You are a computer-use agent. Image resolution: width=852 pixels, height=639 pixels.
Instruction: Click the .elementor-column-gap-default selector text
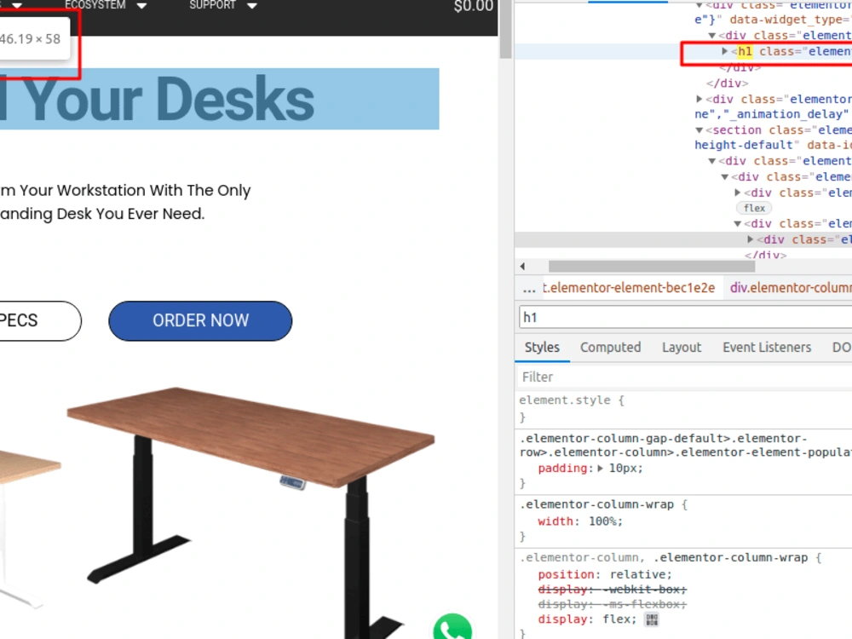tap(685, 446)
